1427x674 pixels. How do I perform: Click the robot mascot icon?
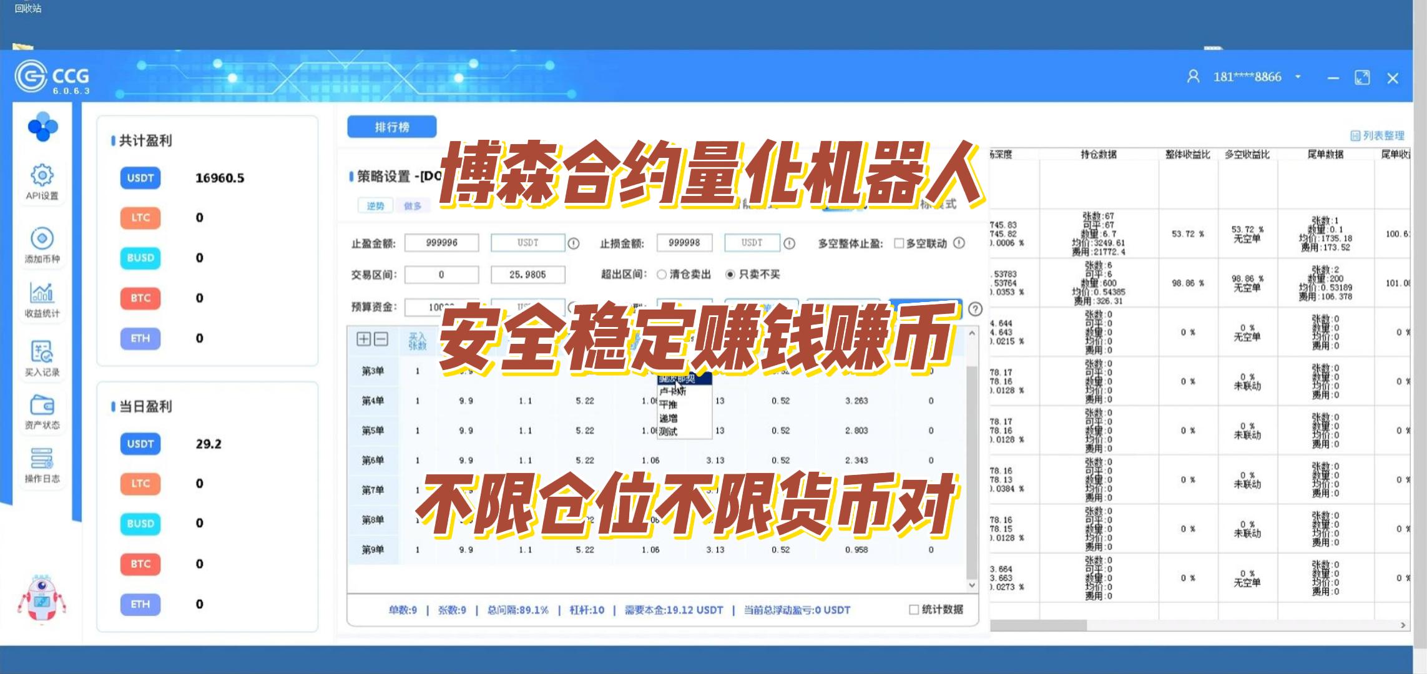[x=41, y=598]
